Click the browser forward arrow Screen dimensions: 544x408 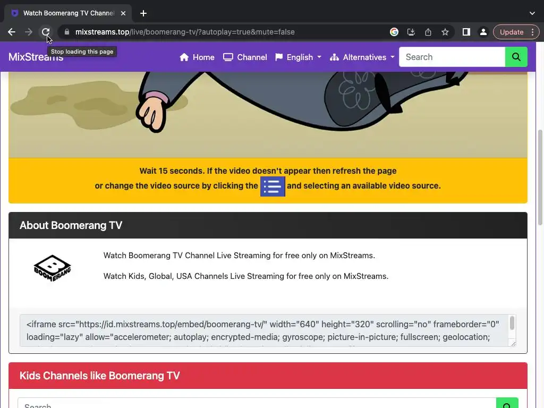[x=29, y=32]
